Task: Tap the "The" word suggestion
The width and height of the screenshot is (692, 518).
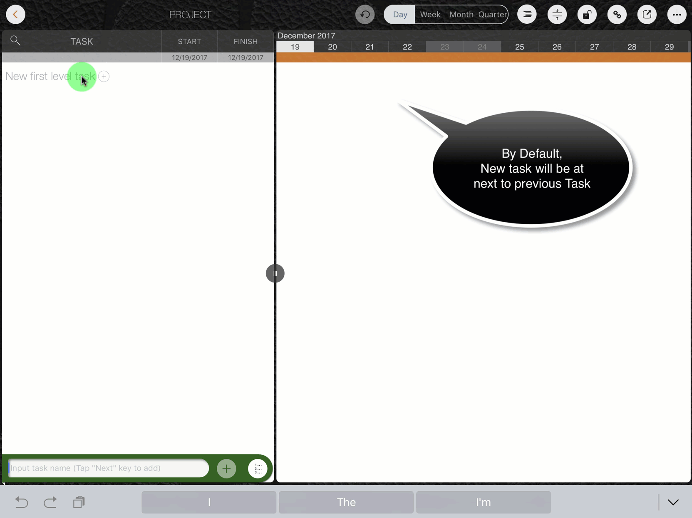Action: tap(346, 502)
